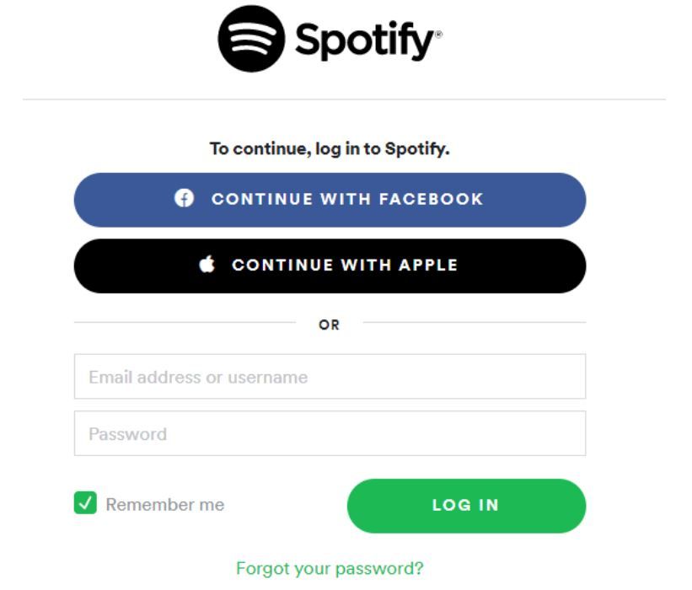The width and height of the screenshot is (692, 590).
Task: Open the Forgot your password link
Action: (x=330, y=568)
